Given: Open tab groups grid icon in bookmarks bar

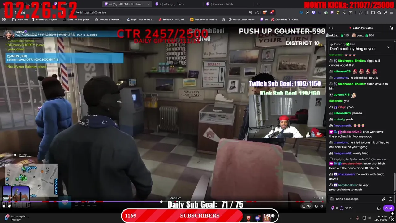Looking at the screenshot, I should click(4, 20).
